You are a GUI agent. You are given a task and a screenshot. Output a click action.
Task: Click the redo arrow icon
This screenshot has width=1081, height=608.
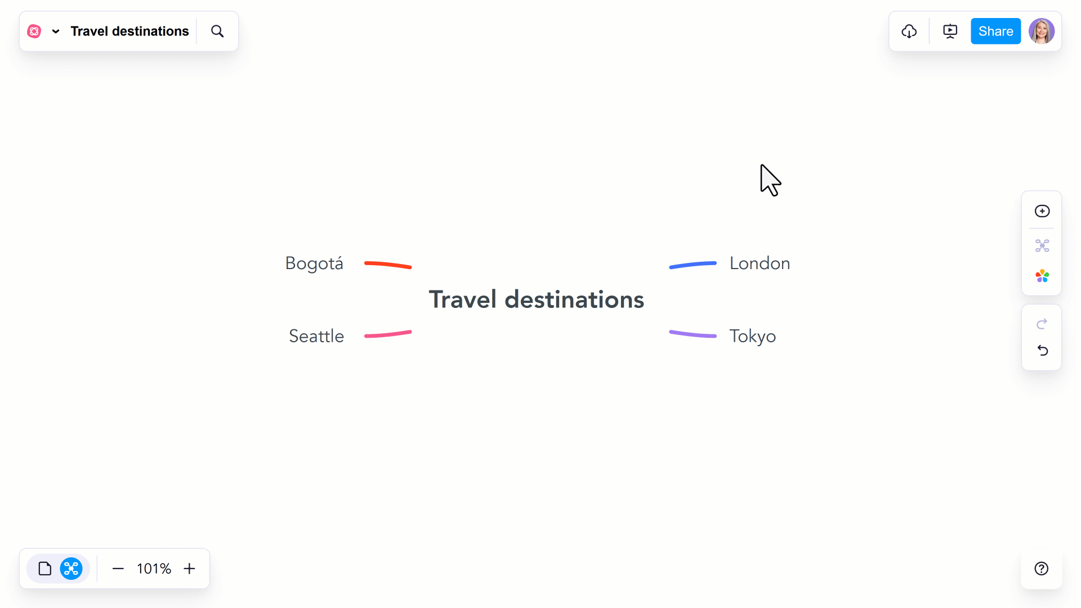[x=1042, y=324]
